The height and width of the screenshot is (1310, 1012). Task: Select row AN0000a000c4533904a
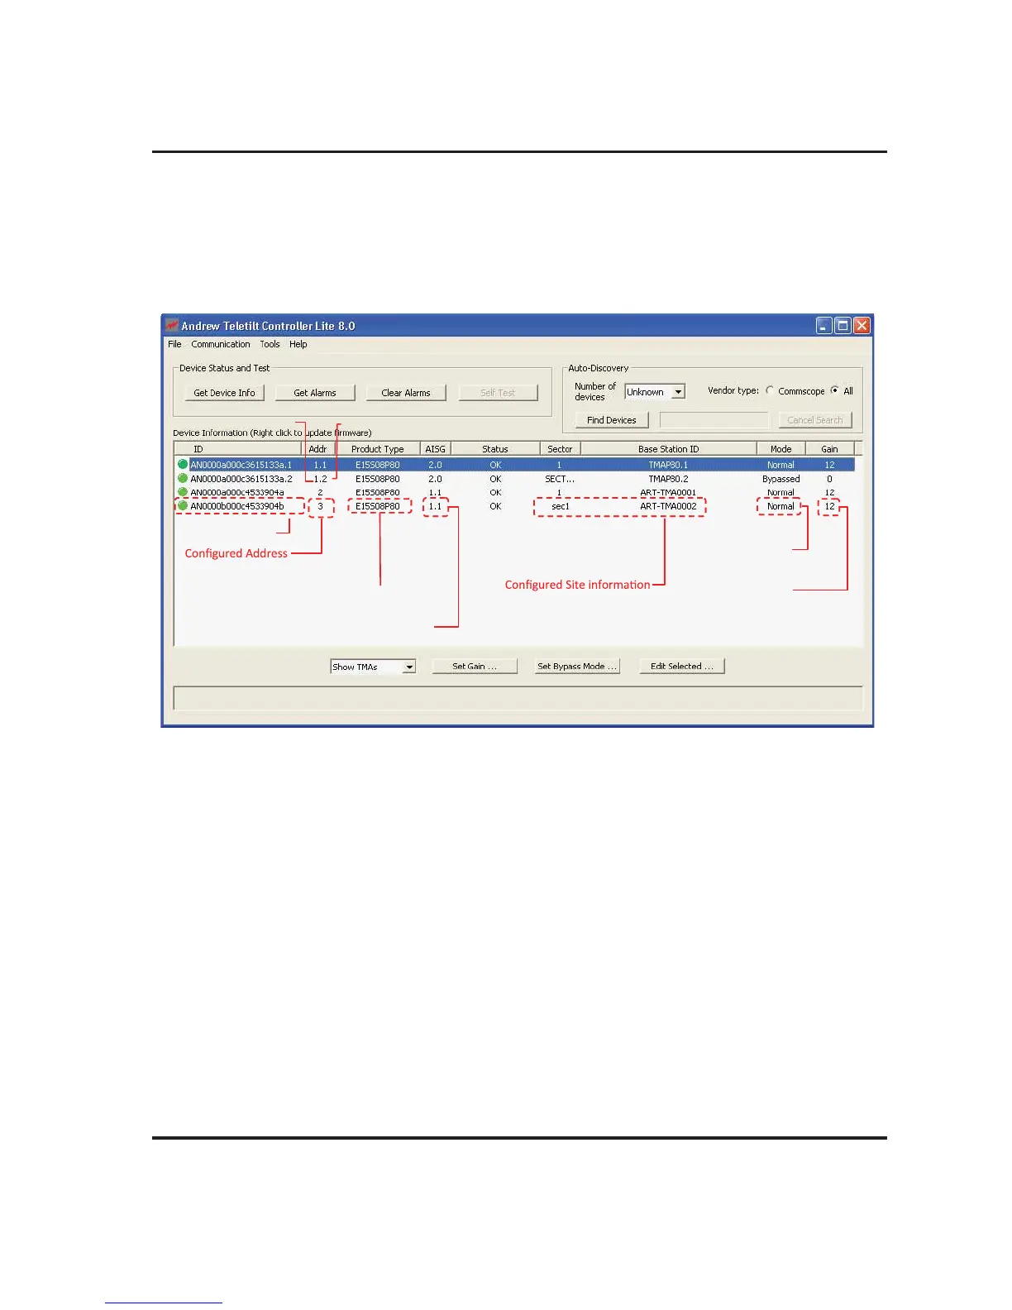coord(514,492)
